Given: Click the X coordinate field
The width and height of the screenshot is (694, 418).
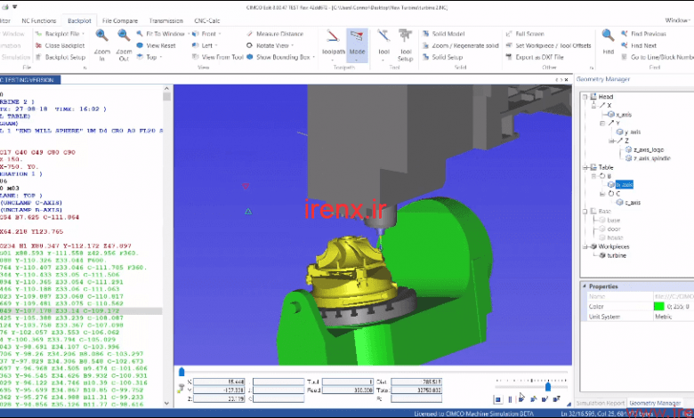Looking at the screenshot, I should 219,382.
